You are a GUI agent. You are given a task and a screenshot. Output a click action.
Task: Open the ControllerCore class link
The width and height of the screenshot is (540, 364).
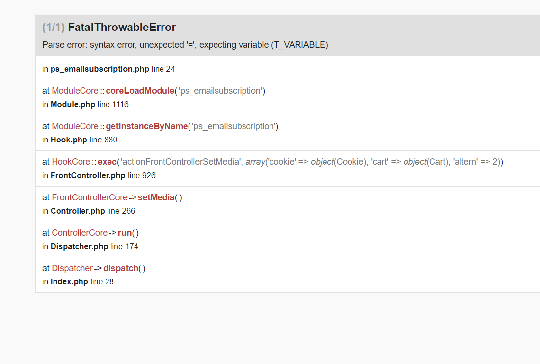tap(80, 233)
